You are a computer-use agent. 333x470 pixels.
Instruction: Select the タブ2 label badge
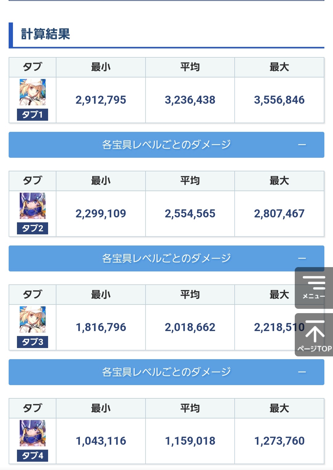tap(32, 229)
